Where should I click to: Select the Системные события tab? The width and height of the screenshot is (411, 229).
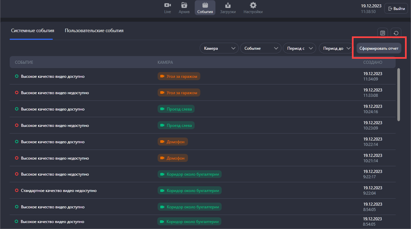click(x=32, y=31)
